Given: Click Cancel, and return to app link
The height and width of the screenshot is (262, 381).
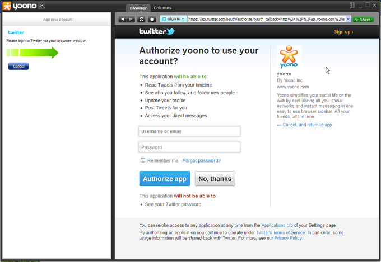Looking at the screenshot, I should [304, 125].
